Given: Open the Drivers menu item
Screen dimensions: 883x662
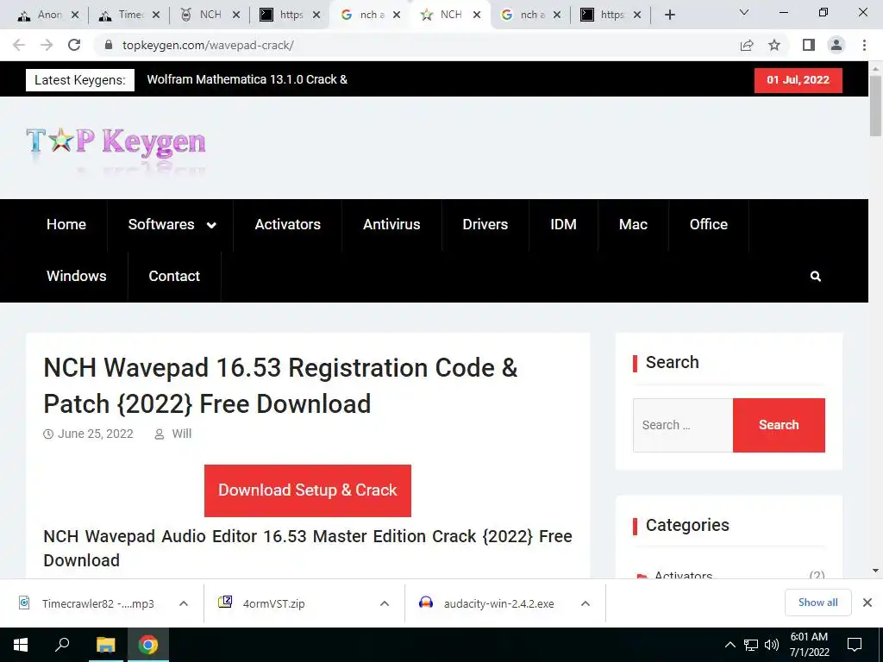Looking at the screenshot, I should pyautogui.click(x=485, y=225).
